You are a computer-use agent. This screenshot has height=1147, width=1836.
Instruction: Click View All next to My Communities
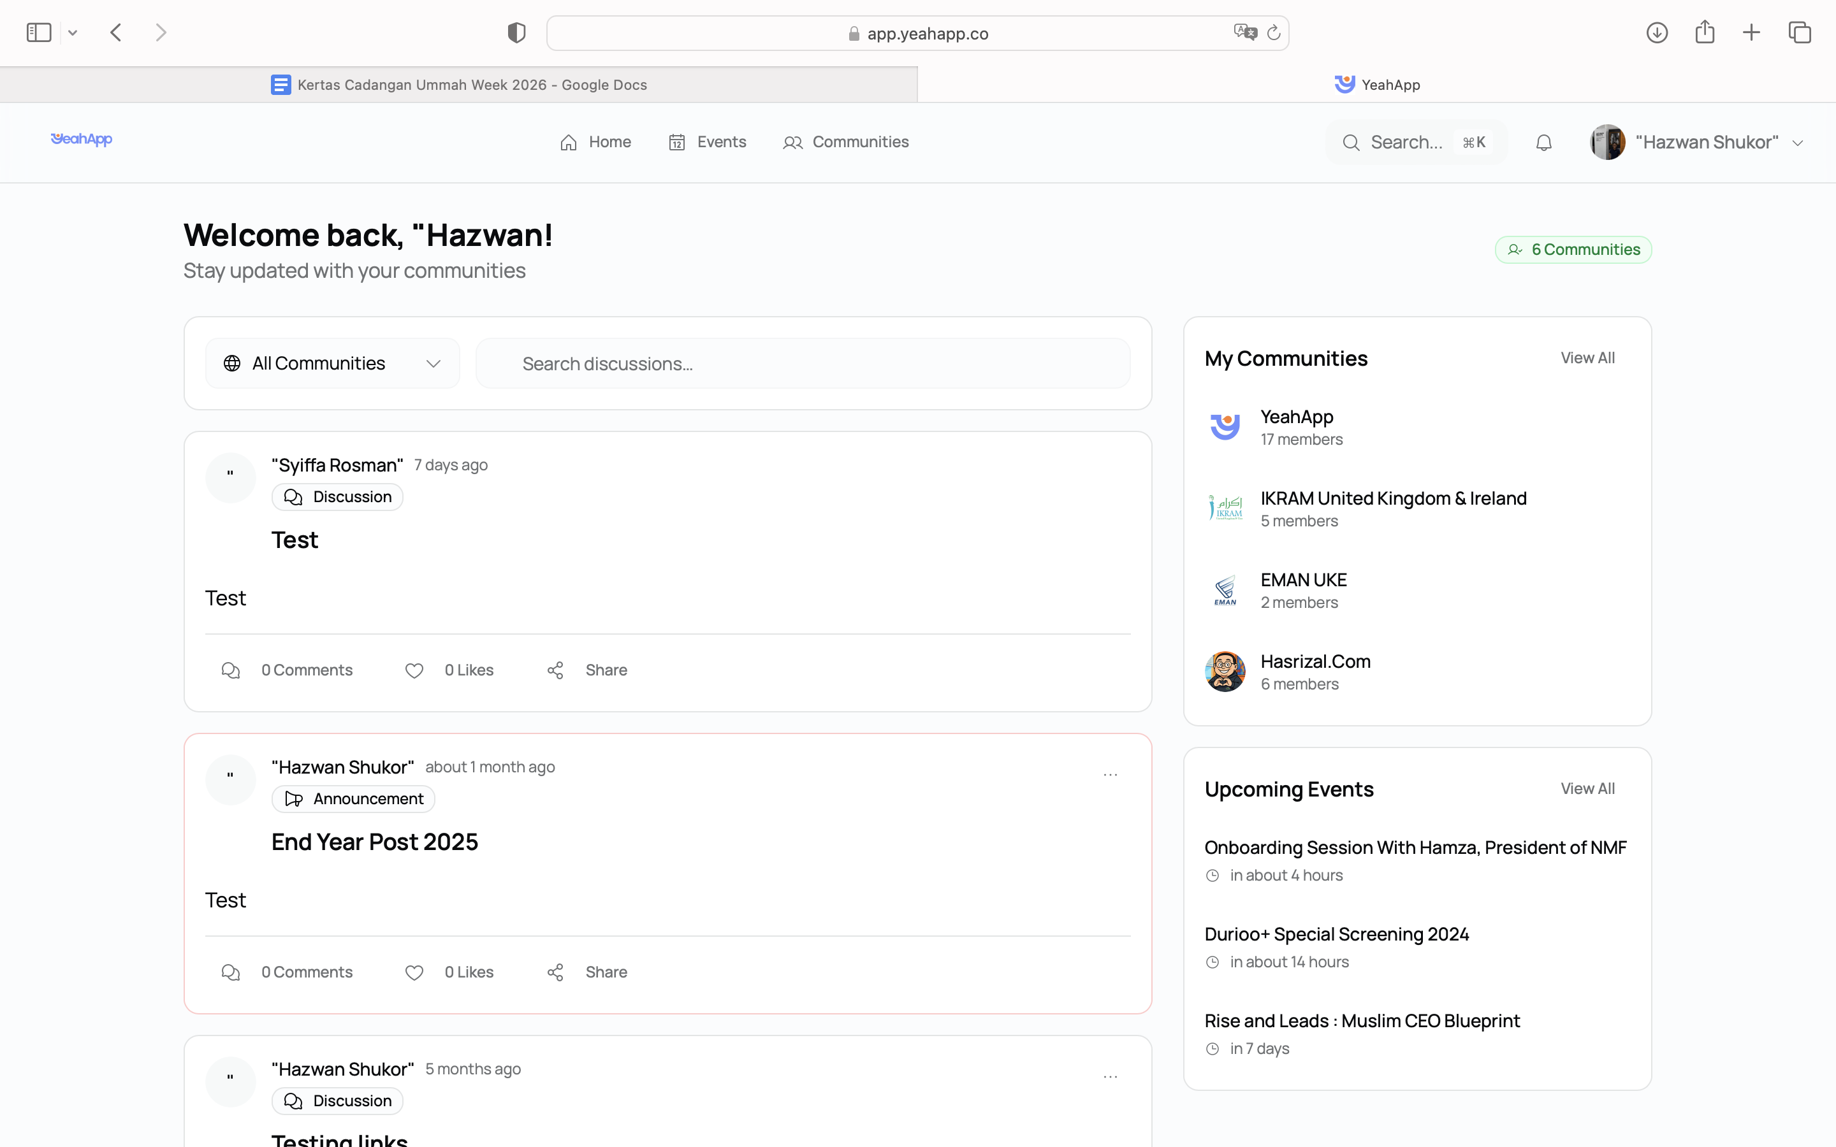tap(1588, 357)
